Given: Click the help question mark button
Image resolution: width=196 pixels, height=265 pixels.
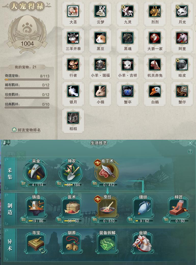Looking at the screenshot, I should point(190,151).
